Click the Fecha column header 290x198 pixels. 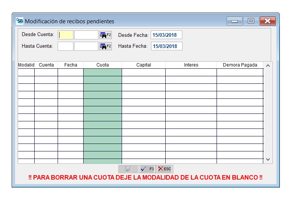[x=71, y=65]
